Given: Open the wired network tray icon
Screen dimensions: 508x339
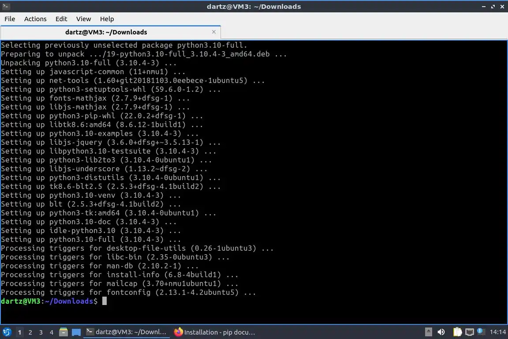Looking at the screenshot, I should 470,332.
